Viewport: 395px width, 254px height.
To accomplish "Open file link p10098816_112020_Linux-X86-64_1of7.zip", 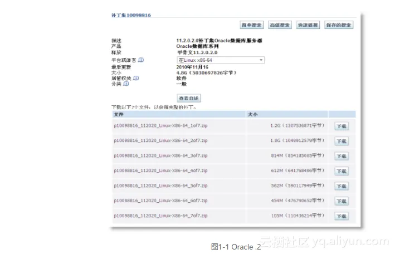I will [x=160, y=125].
